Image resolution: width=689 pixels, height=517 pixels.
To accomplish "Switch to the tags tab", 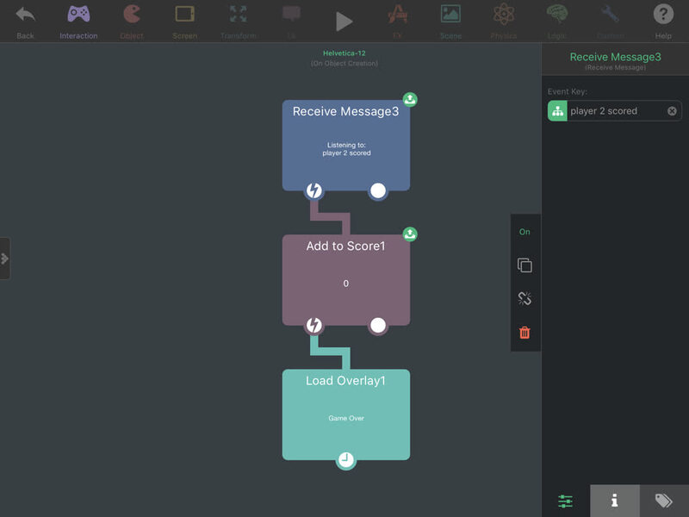I will point(664,501).
